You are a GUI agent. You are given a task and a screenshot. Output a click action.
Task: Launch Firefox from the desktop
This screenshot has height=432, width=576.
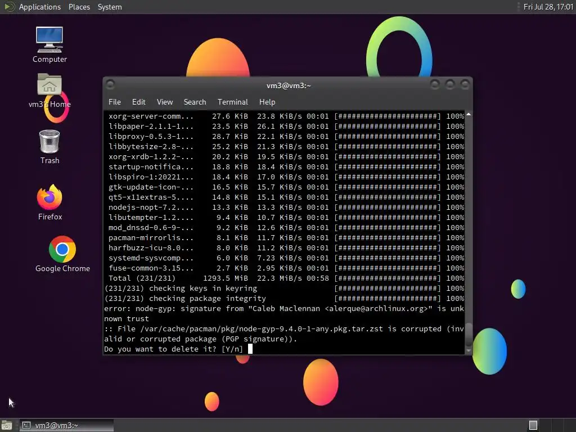click(x=49, y=202)
